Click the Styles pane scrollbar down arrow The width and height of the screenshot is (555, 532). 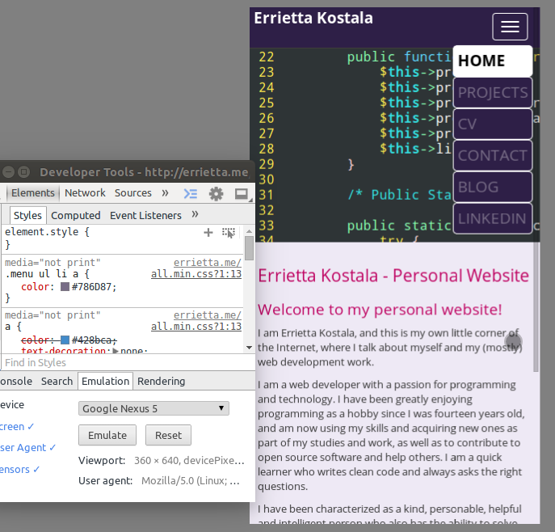click(x=249, y=348)
